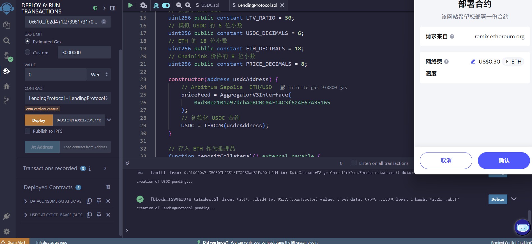
Task: Click the compile-and-run gears toolbar icon
Action: [x=144, y=5]
